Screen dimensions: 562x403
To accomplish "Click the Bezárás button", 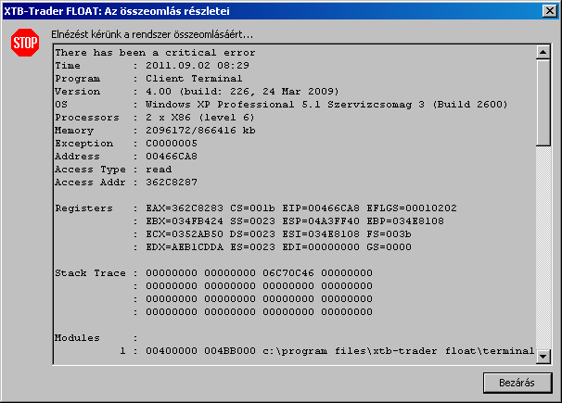I will (x=517, y=383).
